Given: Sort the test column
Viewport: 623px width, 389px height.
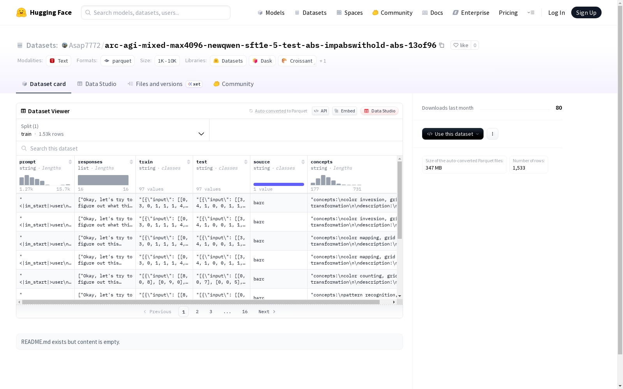Looking at the screenshot, I should pyautogui.click(x=246, y=162).
